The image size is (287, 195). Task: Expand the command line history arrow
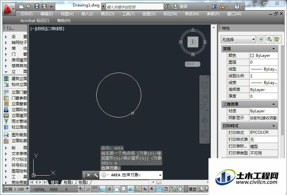[160, 175]
